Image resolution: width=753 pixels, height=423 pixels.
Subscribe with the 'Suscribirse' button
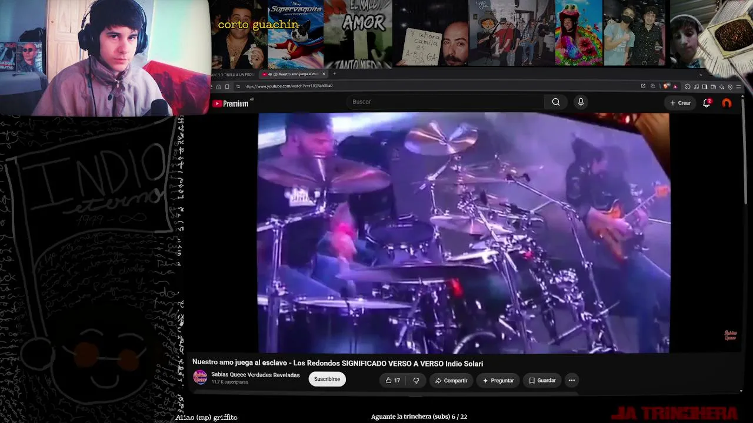pyautogui.click(x=327, y=380)
